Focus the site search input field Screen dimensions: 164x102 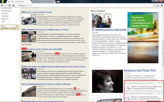coord(8,26)
